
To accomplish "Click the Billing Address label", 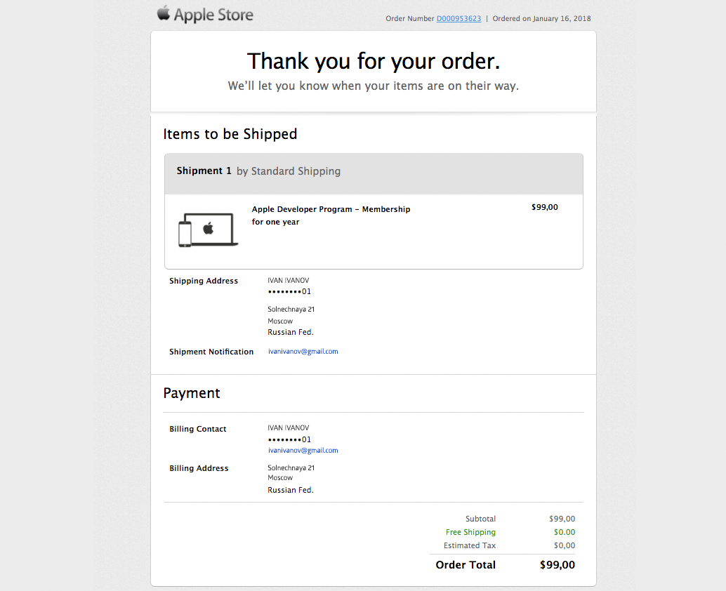I will pyautogui.click(x=199, y=468).
